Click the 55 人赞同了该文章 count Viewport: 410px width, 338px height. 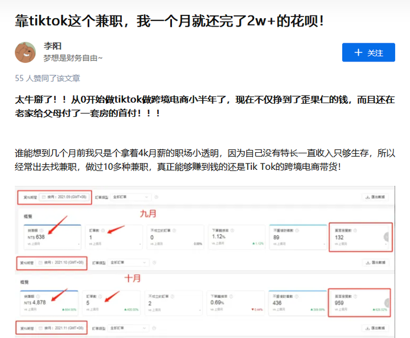click(x=47, y=78)
